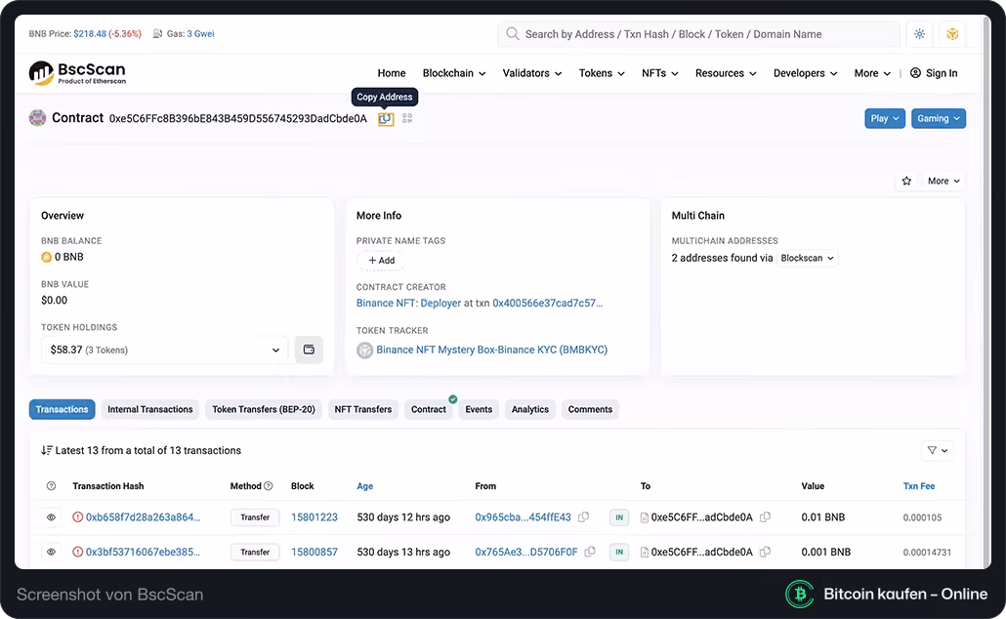The width and height of the screenshot is (1006, 619).
Task: Preview transaction 0xb658f7d28a263a864 with eye icon
Action: click(x=52, y=517)
